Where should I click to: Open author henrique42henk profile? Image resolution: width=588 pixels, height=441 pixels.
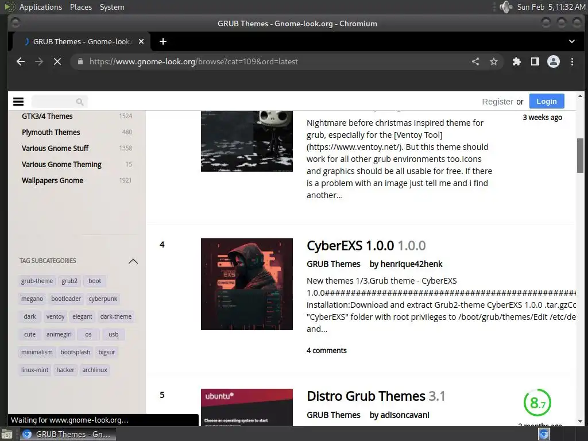411,264
